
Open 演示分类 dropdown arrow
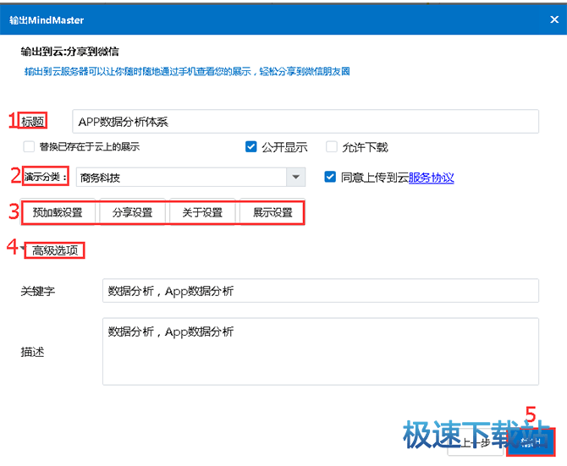296,177
